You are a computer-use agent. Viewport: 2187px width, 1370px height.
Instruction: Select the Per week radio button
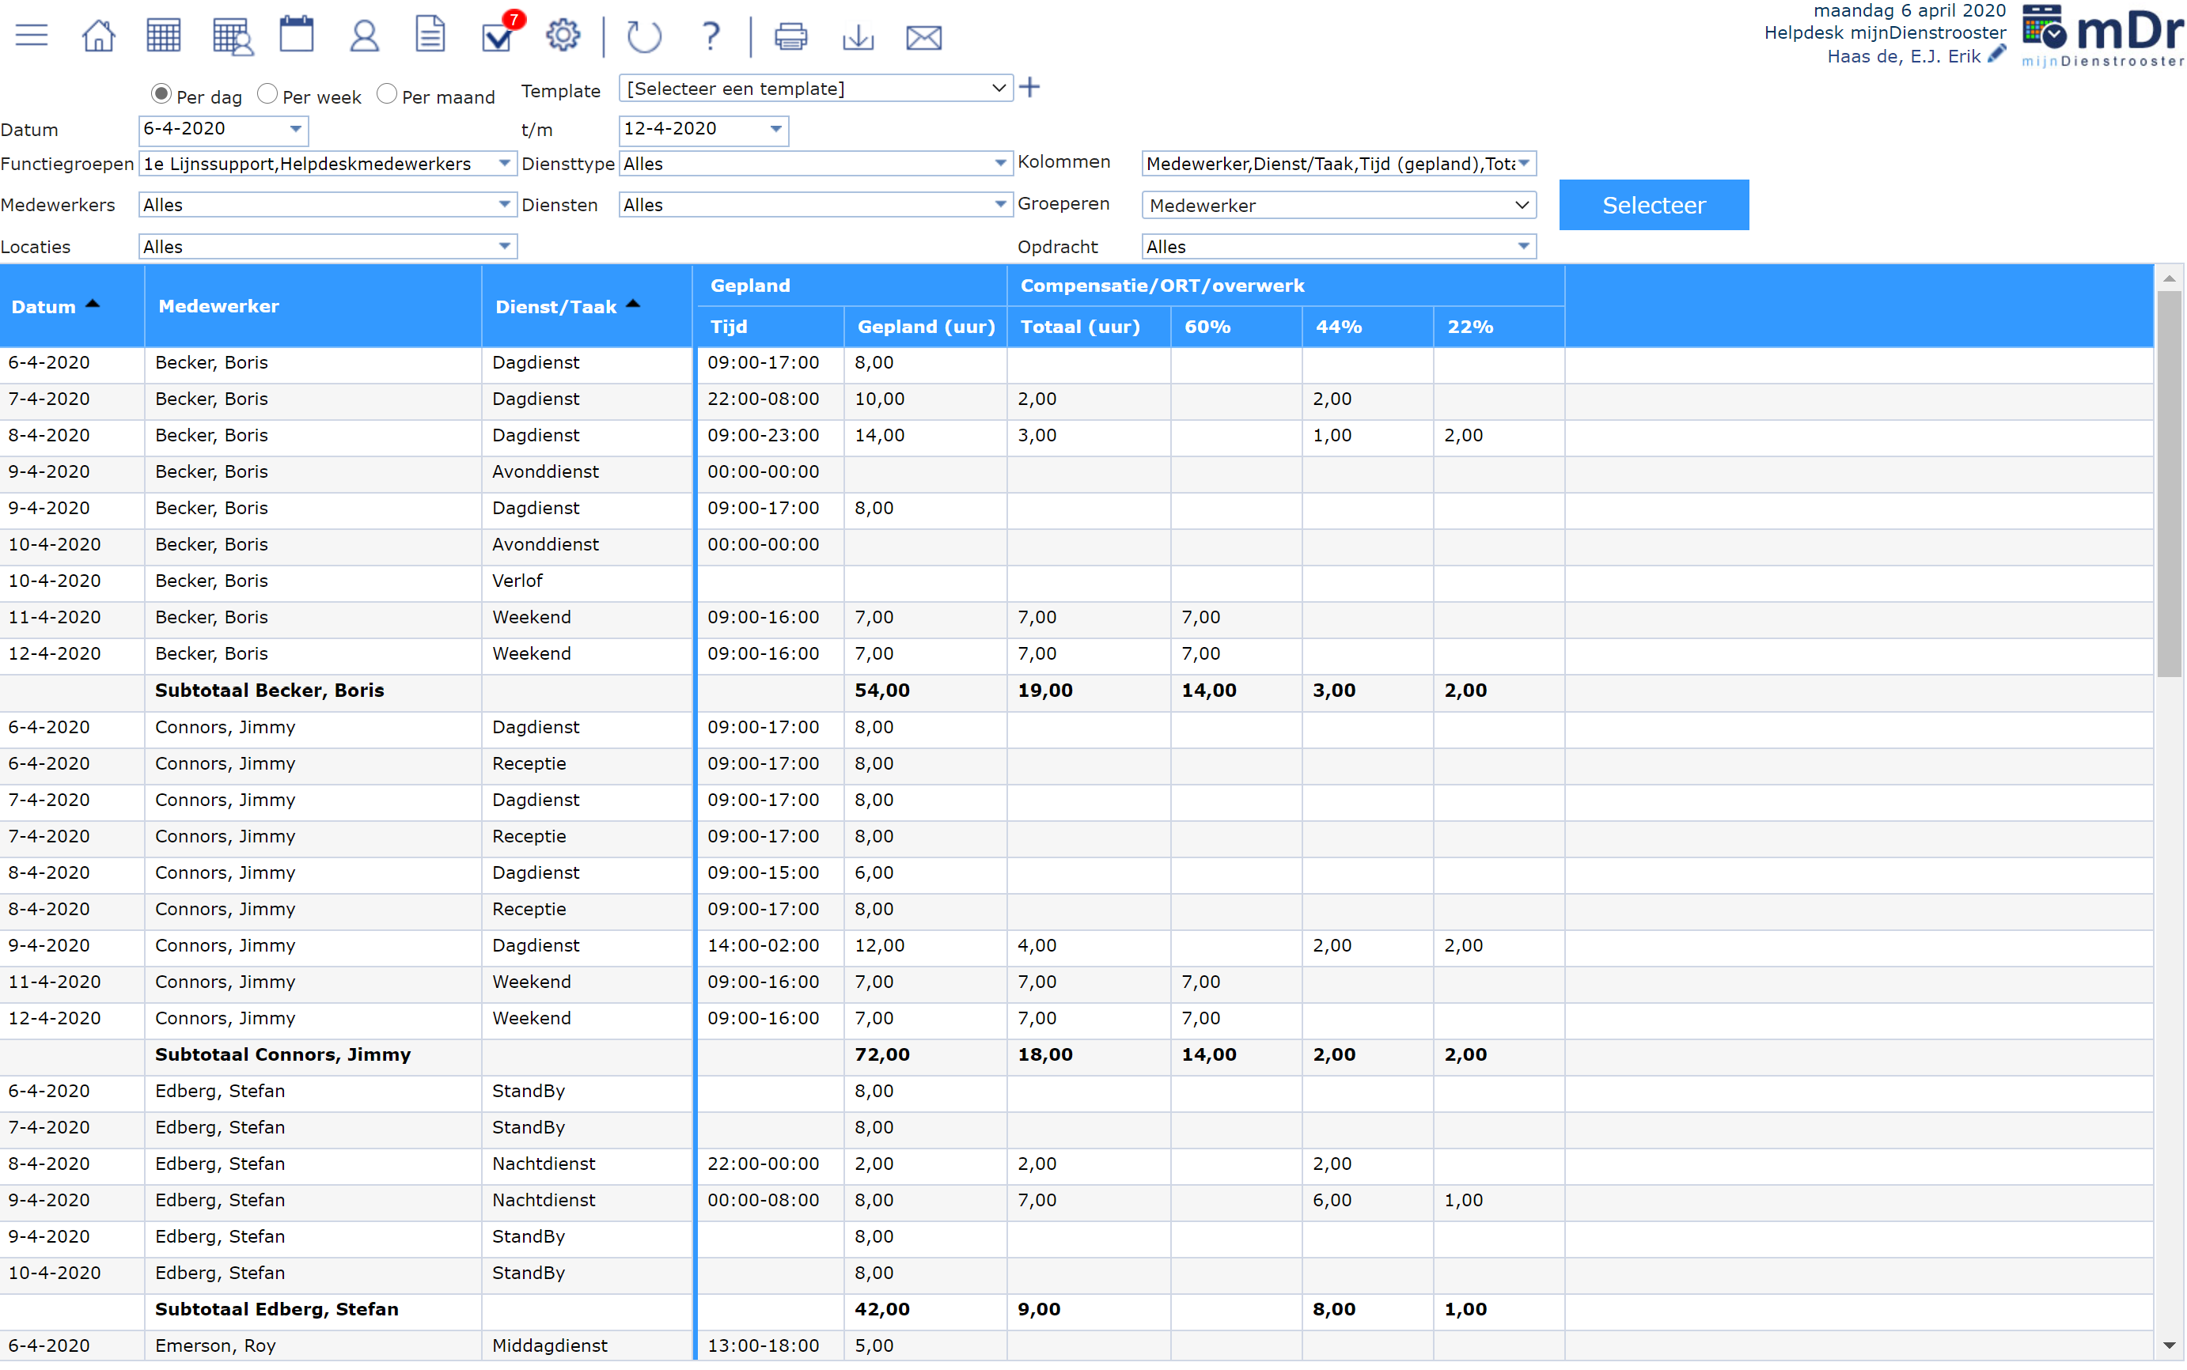[267, 94]
